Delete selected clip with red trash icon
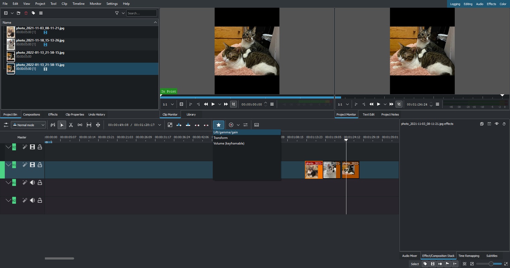 [26, 13]
